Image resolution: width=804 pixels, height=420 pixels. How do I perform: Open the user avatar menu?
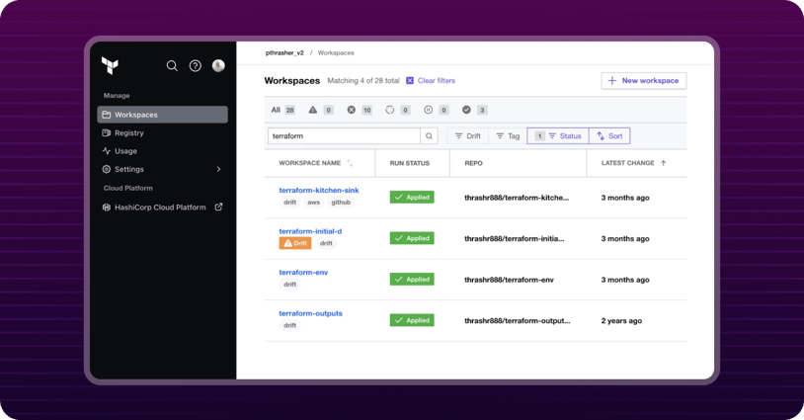(x=218, y=65)
